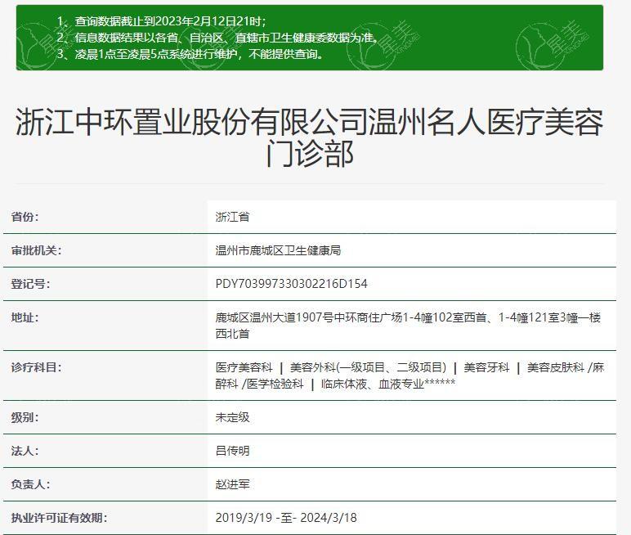Click the notice about 卫生健康委数据为准
Viewport: 631px width, 535px height.
[217, 38]
